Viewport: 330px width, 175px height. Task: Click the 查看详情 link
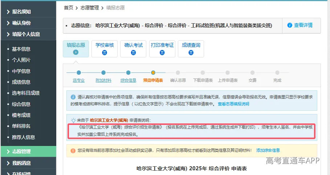pyautogui.click(x=303, y=25)
